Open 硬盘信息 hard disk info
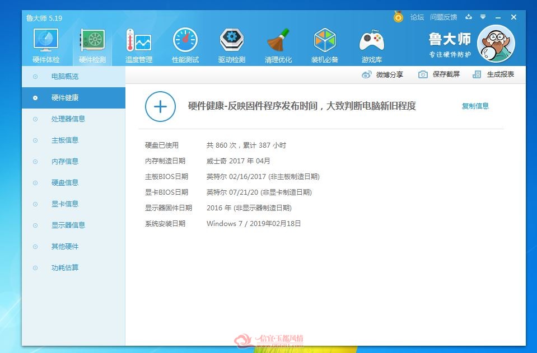Screen dimensions: 537x353 point(73,183)
